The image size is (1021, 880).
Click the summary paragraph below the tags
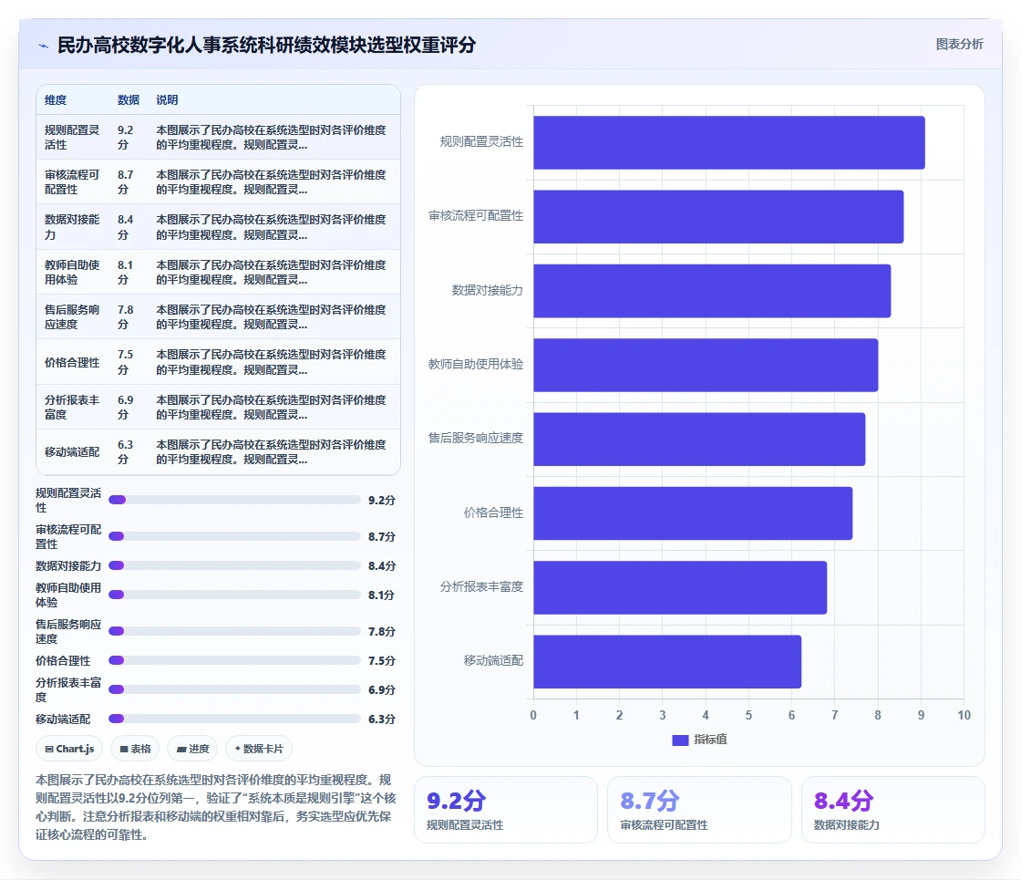coord(215,807)
